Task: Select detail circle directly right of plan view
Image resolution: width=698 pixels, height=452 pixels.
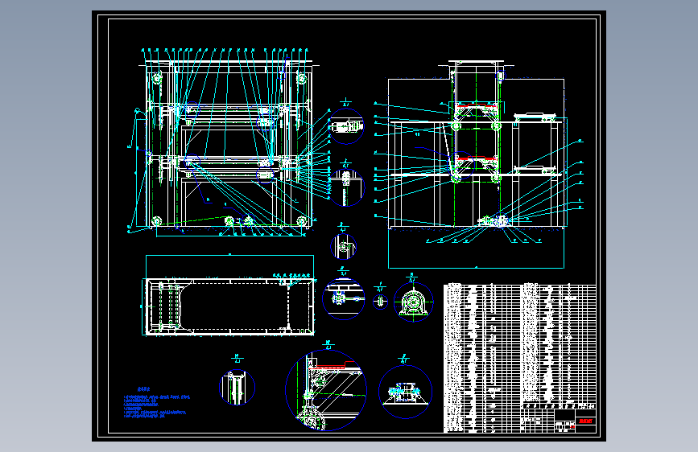Action: click(x=344, y=299)
